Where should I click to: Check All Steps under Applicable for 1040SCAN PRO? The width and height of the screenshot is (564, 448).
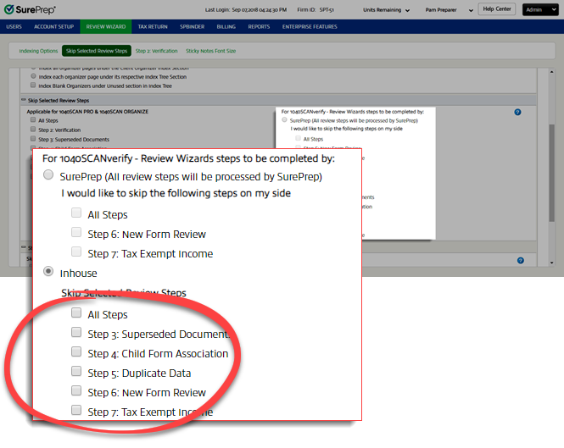pyautogui.click(x=33, y=119)
